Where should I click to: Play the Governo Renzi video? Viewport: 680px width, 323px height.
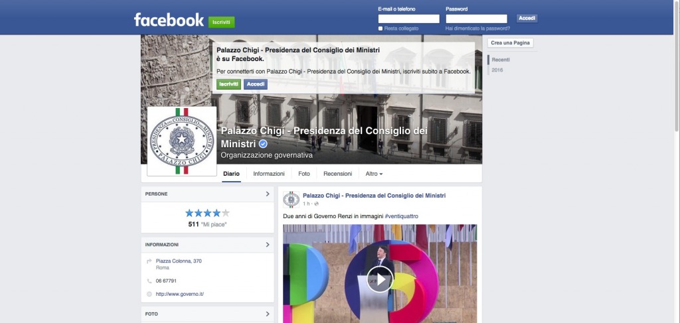[x=380, y=279]
